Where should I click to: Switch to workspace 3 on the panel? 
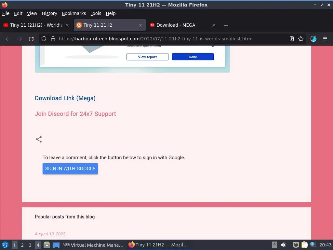[x=30, y=245]
